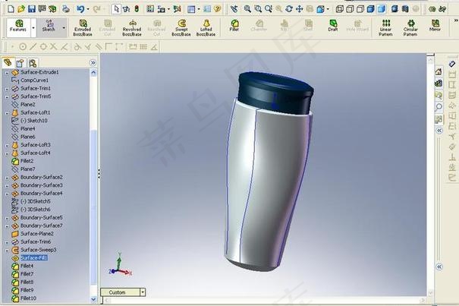Click the Save icon in top toolbar
Screen dimensions: 459x306
click(32, 8)
